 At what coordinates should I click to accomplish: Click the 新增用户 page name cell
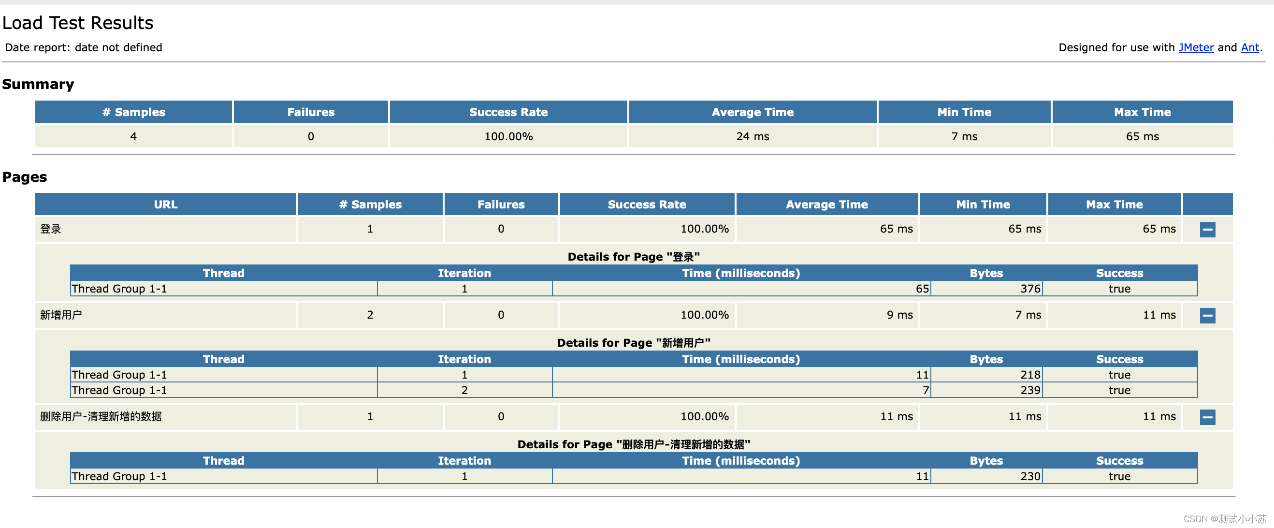[x=61, y=315]
